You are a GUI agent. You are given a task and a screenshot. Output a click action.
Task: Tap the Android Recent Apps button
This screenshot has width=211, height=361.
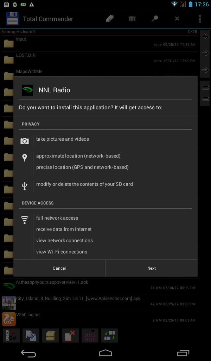[183, 353]
